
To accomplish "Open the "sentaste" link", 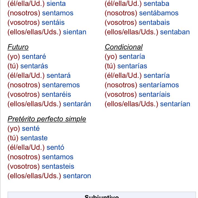I will coord(34,138).
